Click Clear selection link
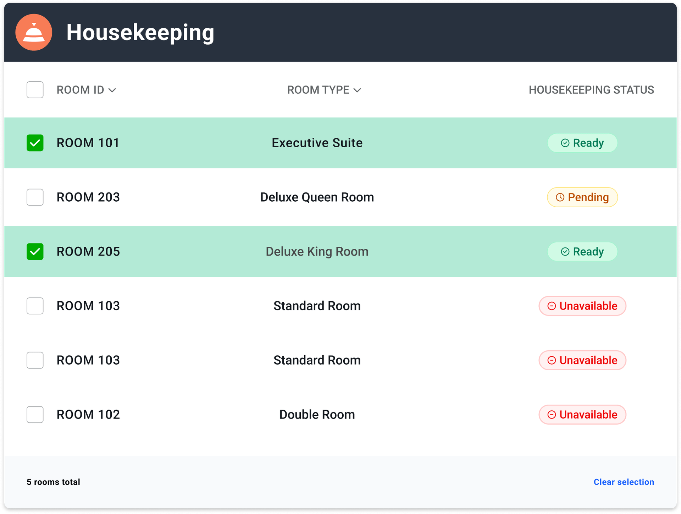 coord(624,482)
